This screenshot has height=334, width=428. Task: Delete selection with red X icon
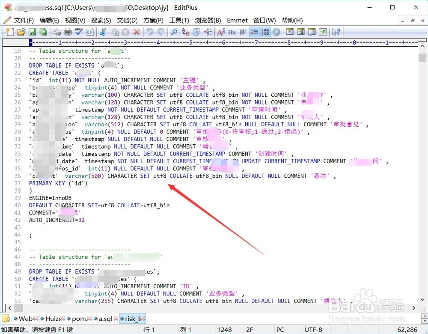pos(137,32)
